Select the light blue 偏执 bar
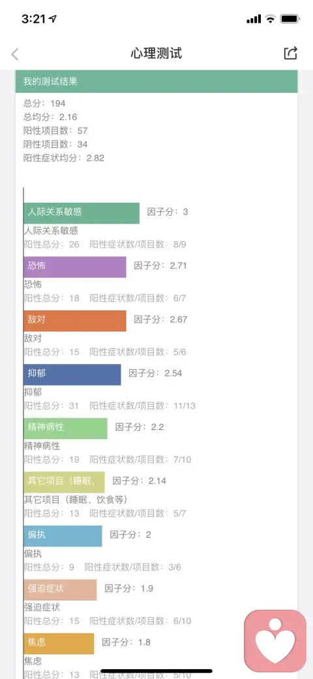313x679 pixels. pos(63,536)
